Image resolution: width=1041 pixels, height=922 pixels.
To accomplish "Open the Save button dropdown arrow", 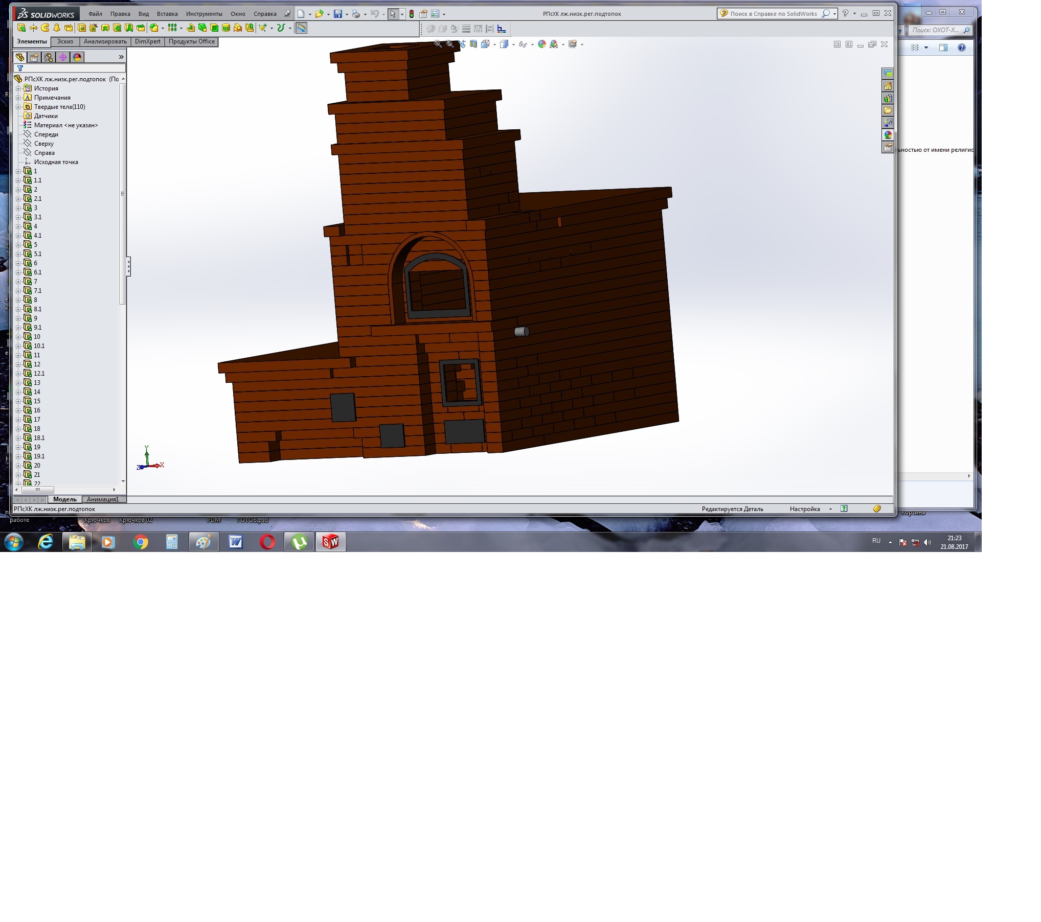I will [347, 14].
